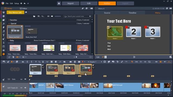The height and width of the screenshot is (97, 173).
Task: Click the library search field
Action: pyautogui.click(x=77, y=16)
